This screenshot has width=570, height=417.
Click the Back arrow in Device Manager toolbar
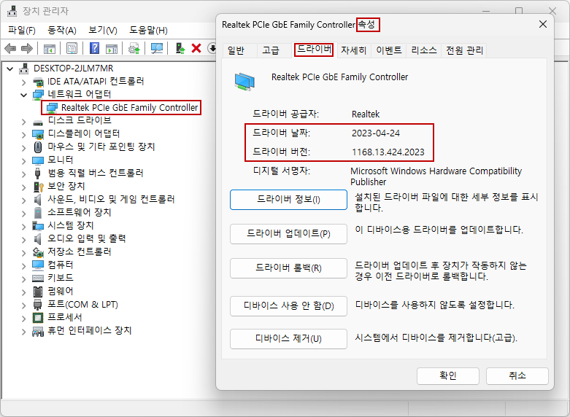(x=10, y=48)
